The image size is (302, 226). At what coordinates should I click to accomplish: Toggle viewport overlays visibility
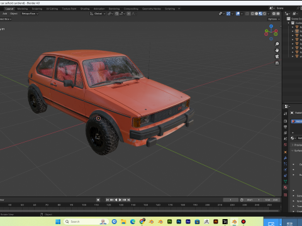[238, 14]
